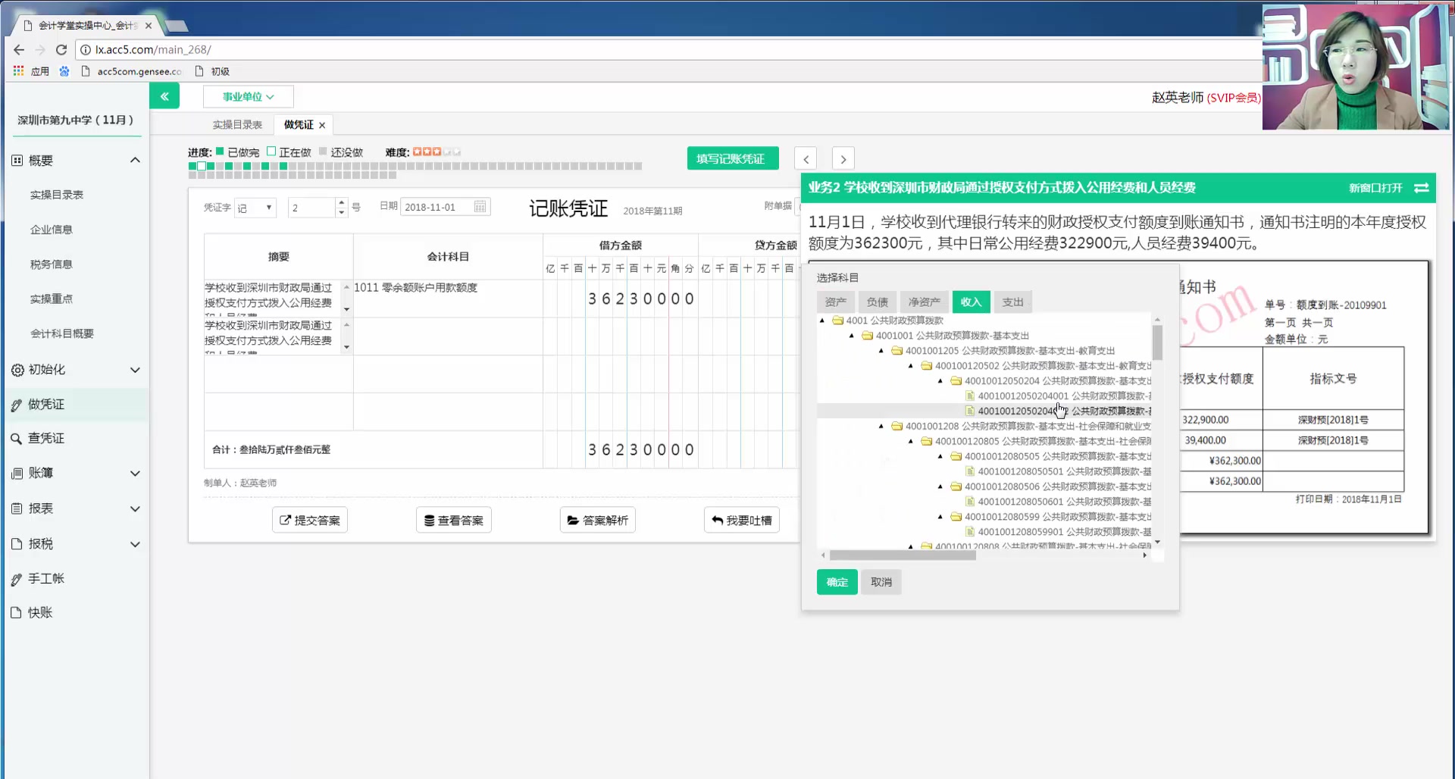
Task: Open 实操目录表 in the sidebar
Action: point(57,195)
